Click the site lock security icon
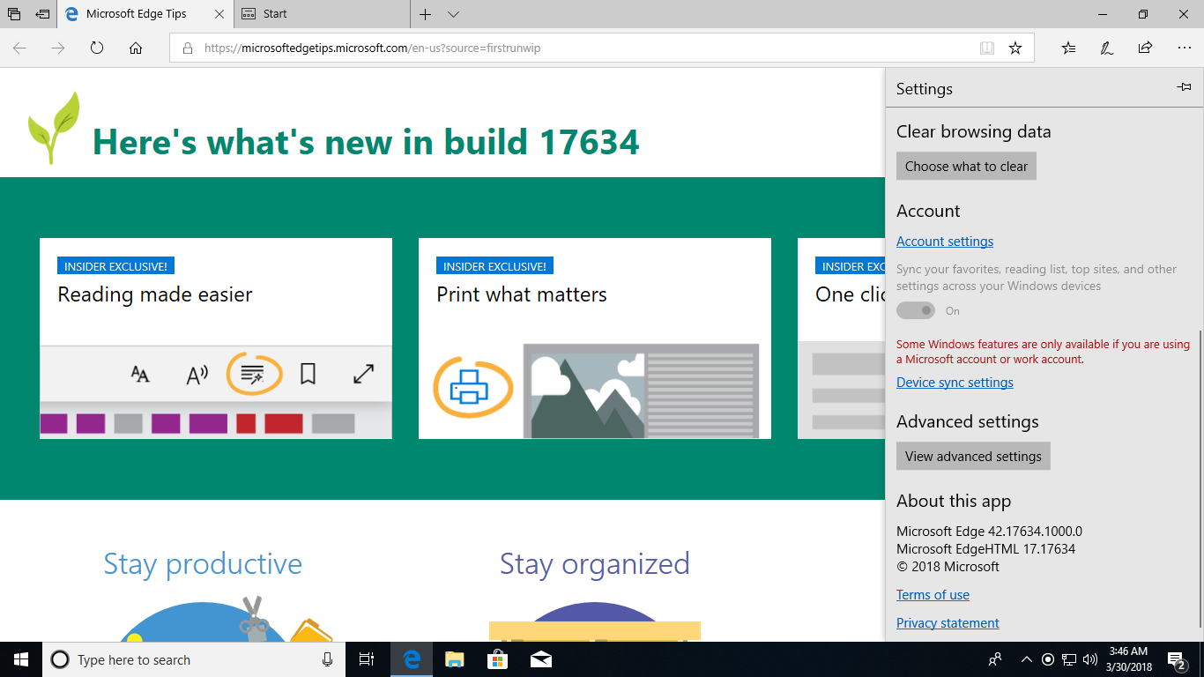This screenshot has width=1204, height=677. click(x=187, y=48)
